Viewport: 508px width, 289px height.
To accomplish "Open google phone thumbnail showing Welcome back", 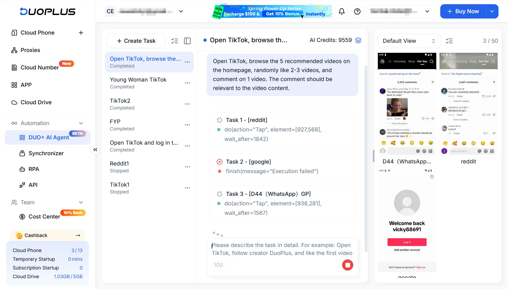I will pos(407,220).
